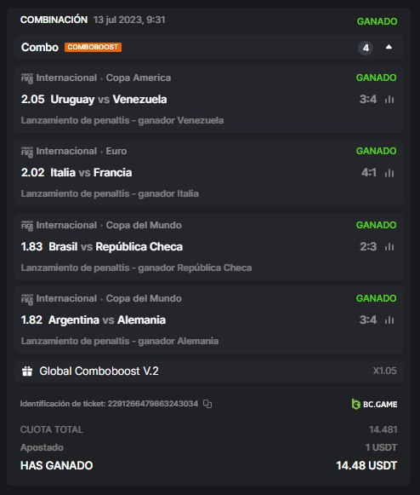Select the Copa America league breadcrumb
Viewport: 420px width, 495px height.
[x=139, y=78]
